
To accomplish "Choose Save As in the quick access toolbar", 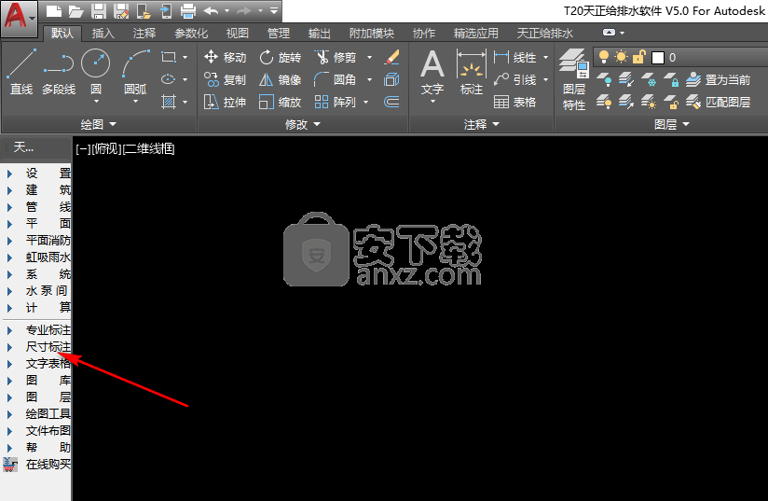I will coord(121,11).
